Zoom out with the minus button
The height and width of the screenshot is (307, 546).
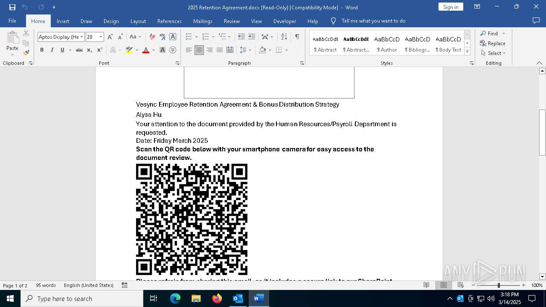(473, 285)
